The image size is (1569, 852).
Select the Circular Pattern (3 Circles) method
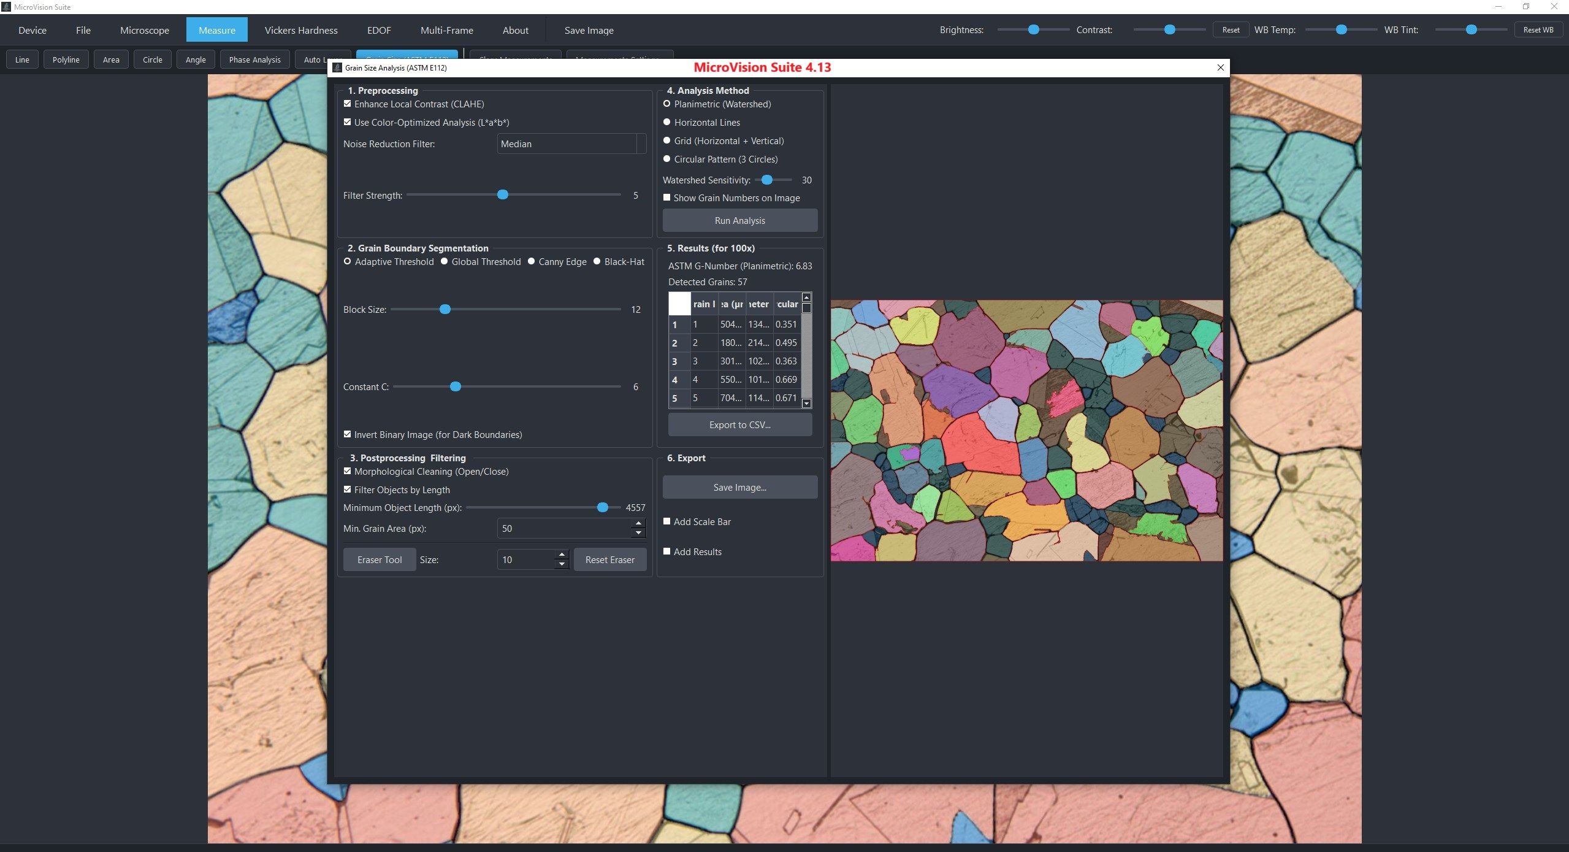pyautogui.click(x=667, y=158)
